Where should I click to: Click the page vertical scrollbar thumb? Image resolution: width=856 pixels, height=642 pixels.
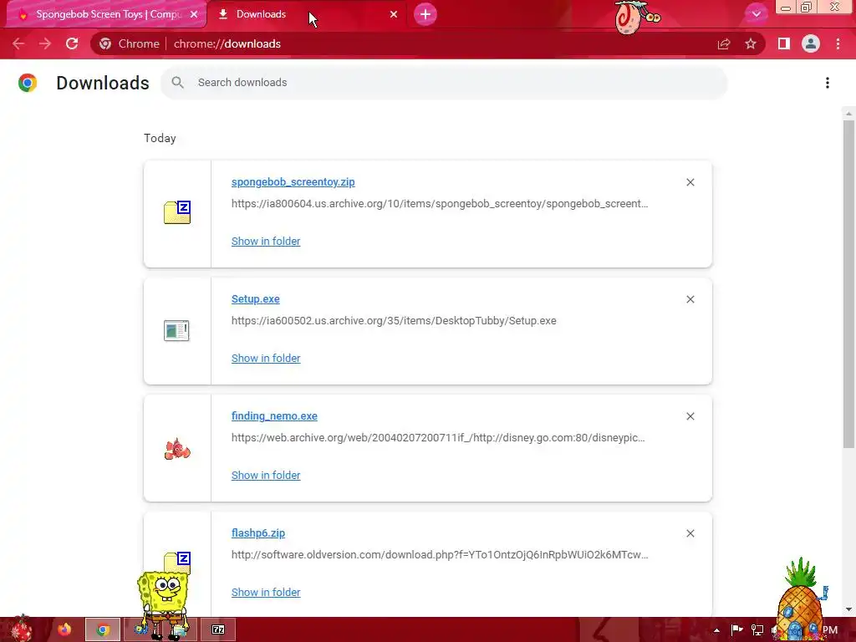coord(848,284)
